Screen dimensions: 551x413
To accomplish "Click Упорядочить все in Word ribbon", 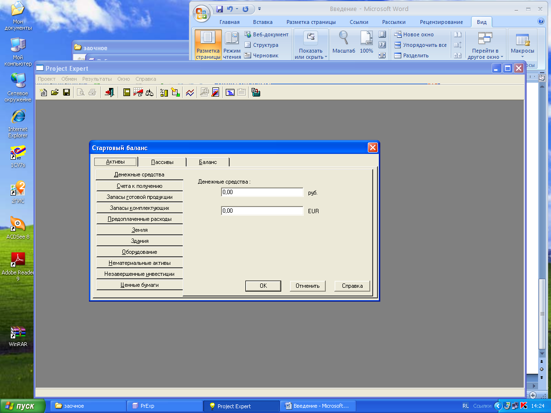I will (420, 45).
